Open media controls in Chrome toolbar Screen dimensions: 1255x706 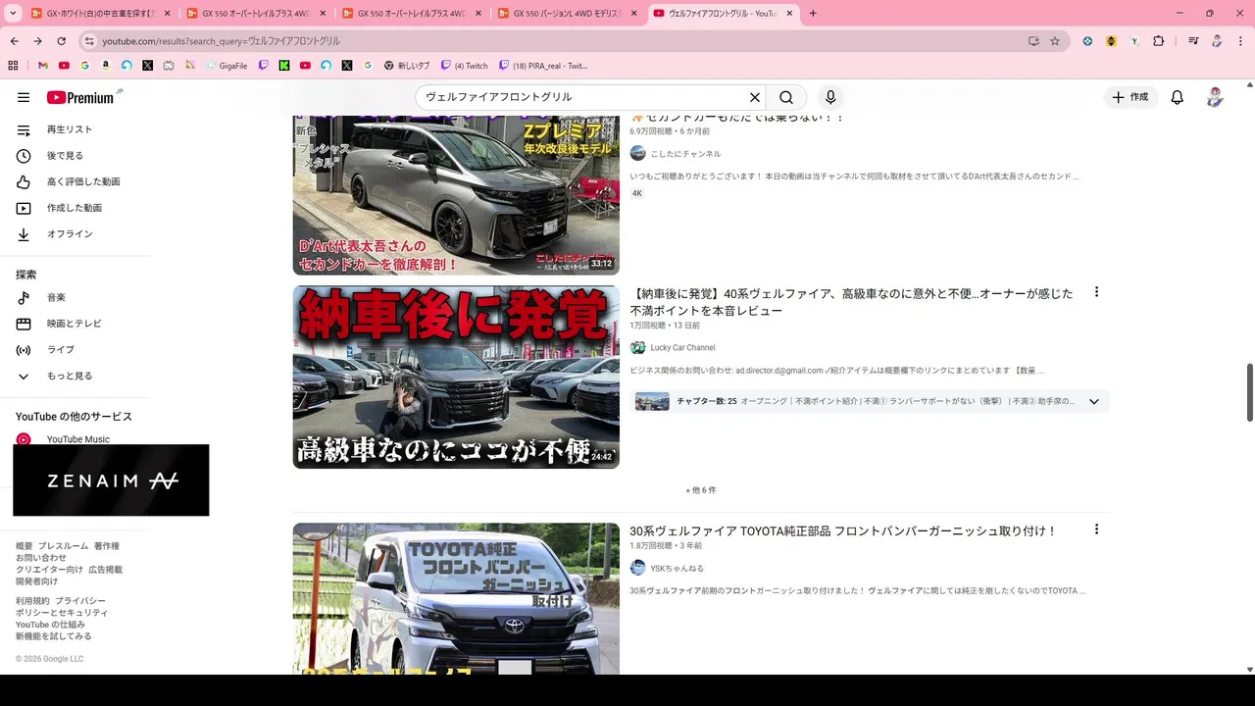pyautogui.click(x=1193, y=41)
